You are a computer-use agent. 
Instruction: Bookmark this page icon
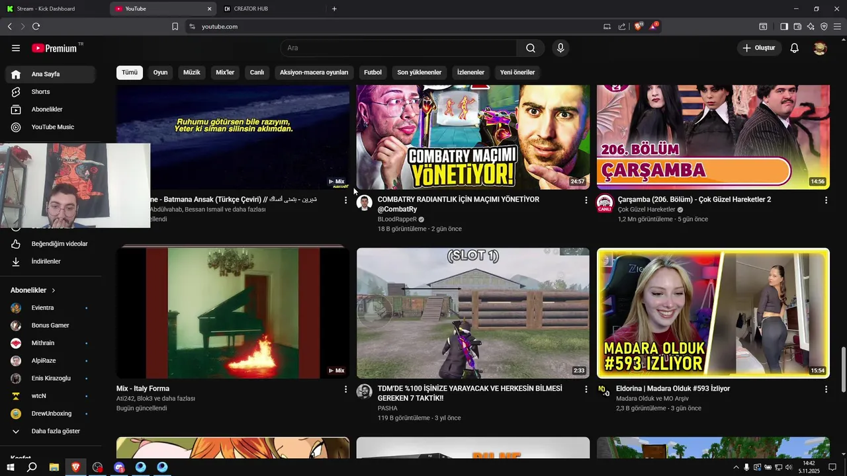coord(175,26)
